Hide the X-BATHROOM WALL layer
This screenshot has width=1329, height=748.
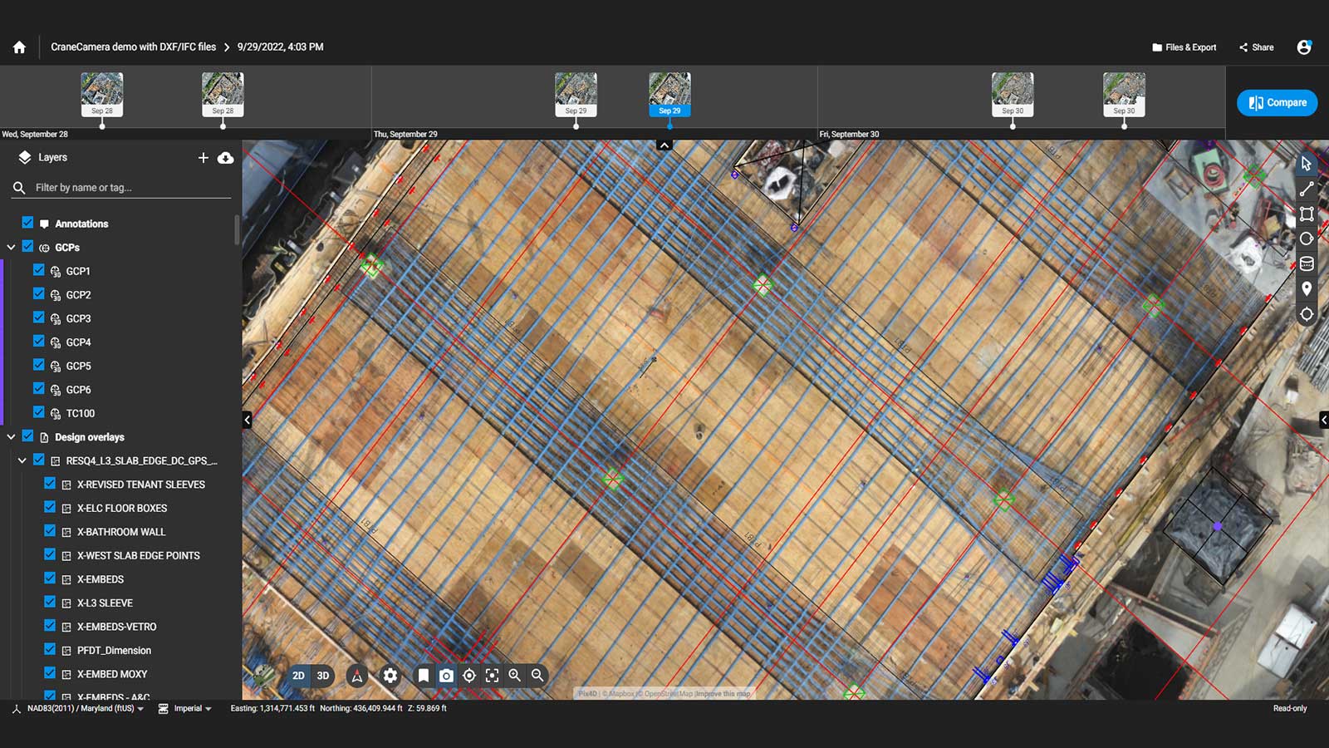[50, 530]
